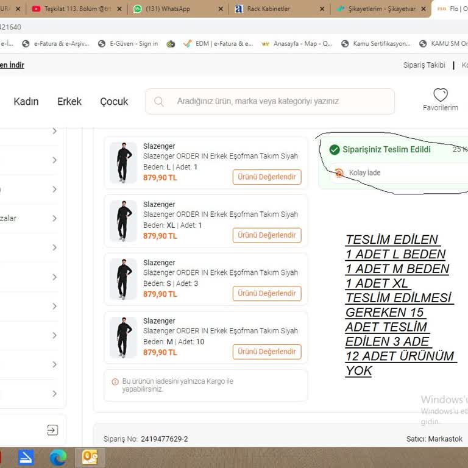Open Outlook from the taskbar

point(90,457)
